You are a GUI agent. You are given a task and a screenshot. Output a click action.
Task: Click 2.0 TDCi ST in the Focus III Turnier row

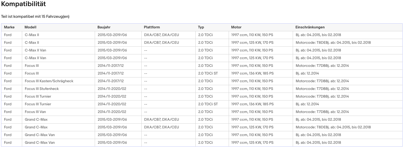(x=208, y=104)
